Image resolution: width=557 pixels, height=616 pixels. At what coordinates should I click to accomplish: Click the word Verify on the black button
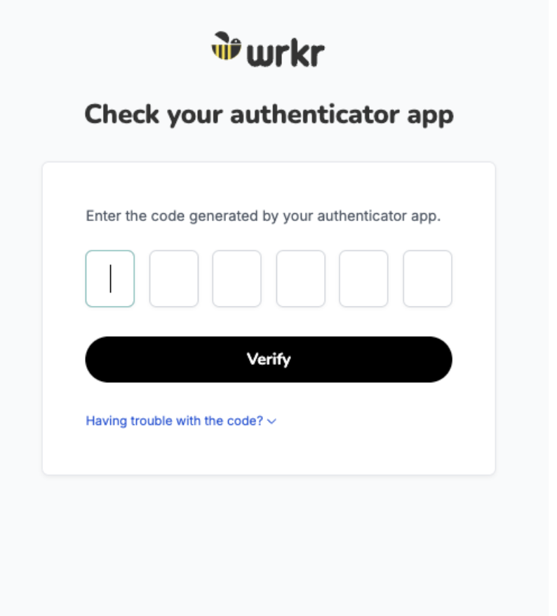click(269, 359)
